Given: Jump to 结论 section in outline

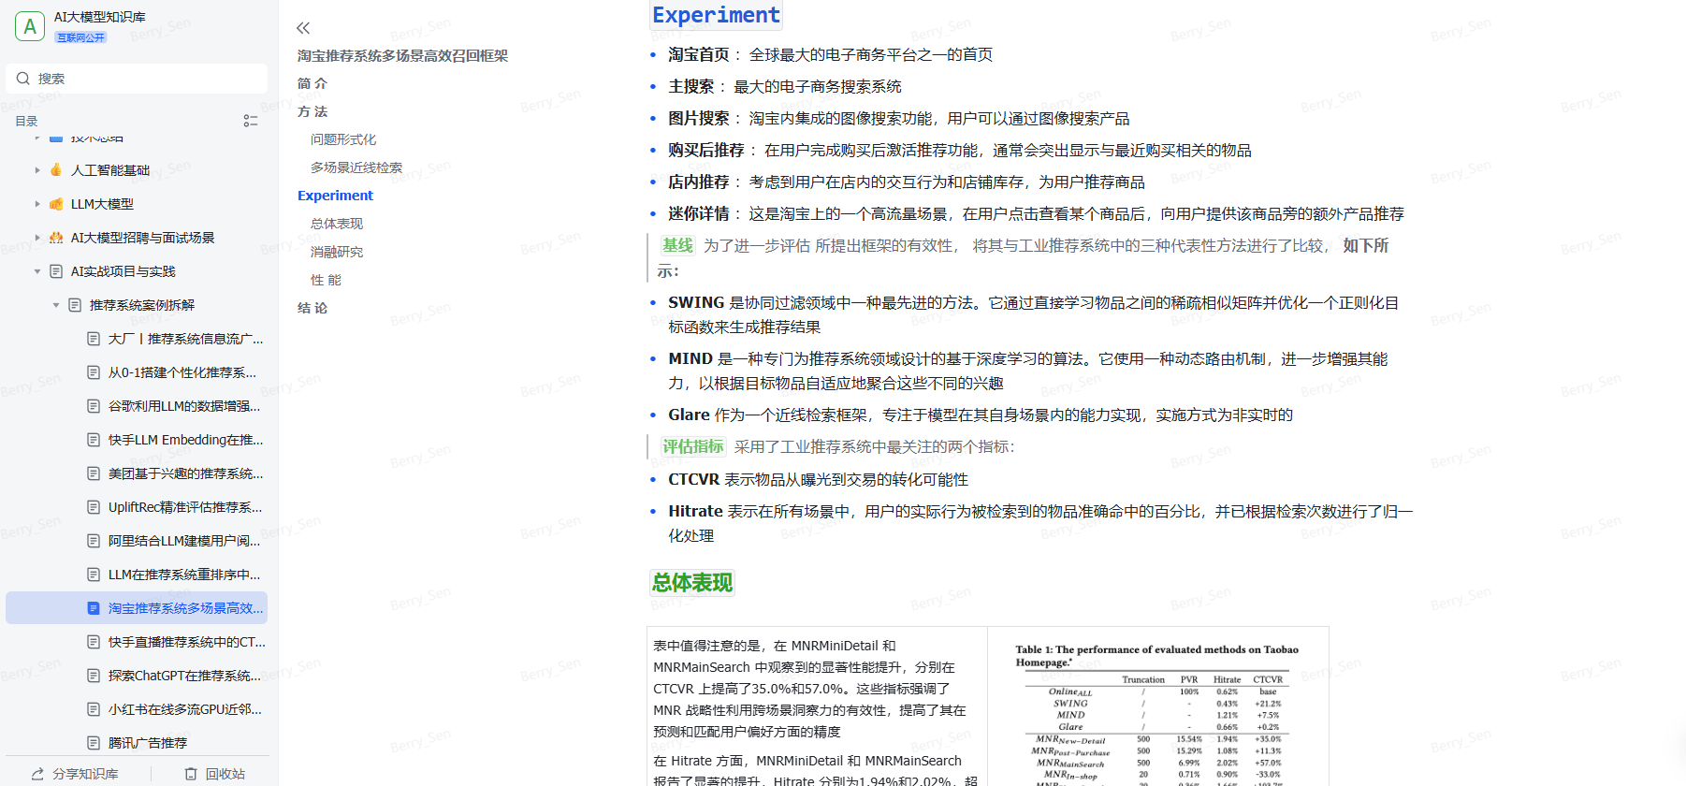Looking at the screenshot, I should (312, 308).
